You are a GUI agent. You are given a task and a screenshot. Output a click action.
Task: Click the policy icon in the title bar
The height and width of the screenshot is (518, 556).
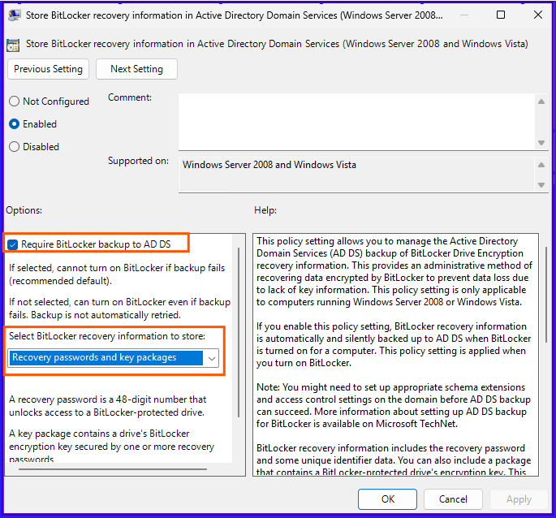point(13,15)
